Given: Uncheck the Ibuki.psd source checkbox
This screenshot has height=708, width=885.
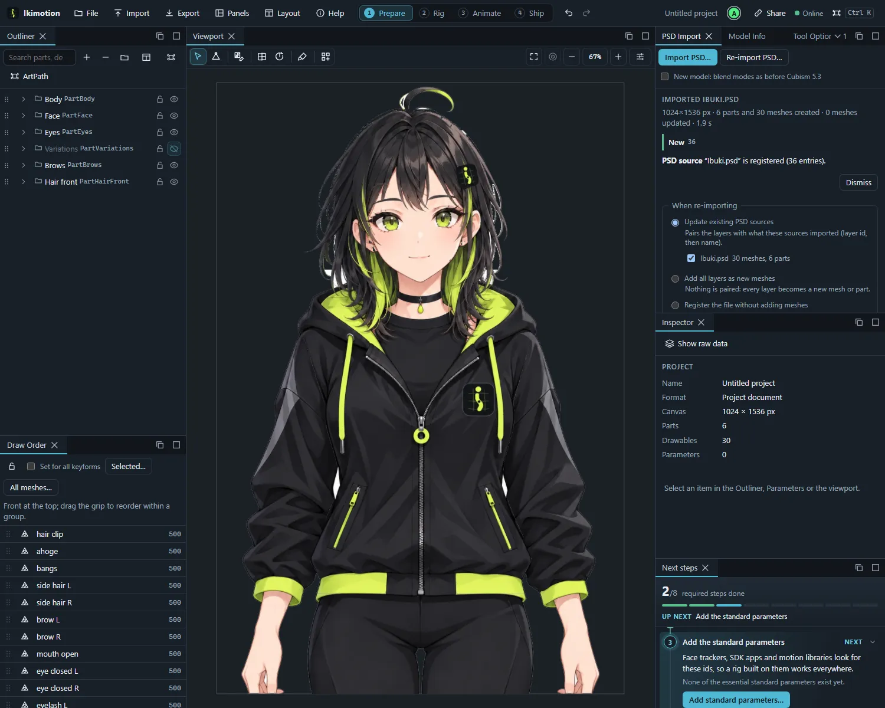Looking at the screenshot, I should coord(691,258).
